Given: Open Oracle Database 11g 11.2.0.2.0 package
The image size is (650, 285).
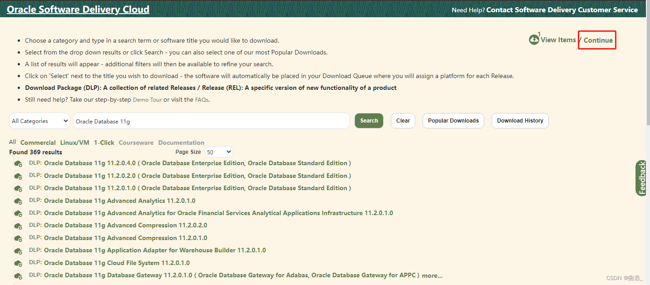Looking at the screenshot, I should pos(197,176).
